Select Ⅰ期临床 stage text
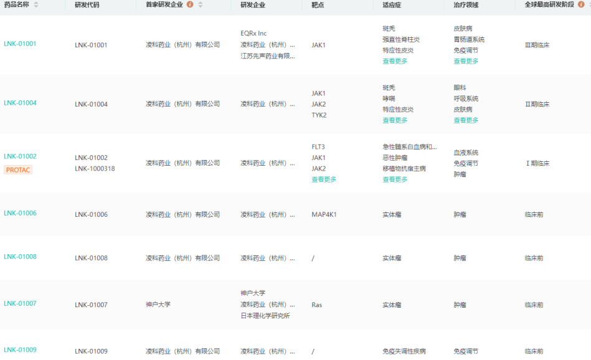The width and height of the screenshot is (591, 360). click(x=537, y=163)
